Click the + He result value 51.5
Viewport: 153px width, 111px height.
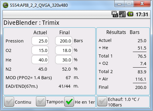coord(142,48)
